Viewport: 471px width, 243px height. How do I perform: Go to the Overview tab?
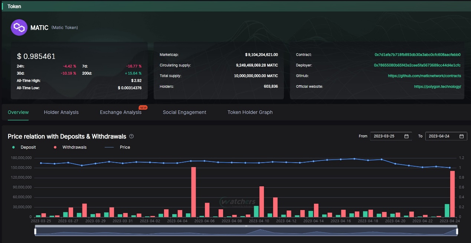[x=18, y=112]
